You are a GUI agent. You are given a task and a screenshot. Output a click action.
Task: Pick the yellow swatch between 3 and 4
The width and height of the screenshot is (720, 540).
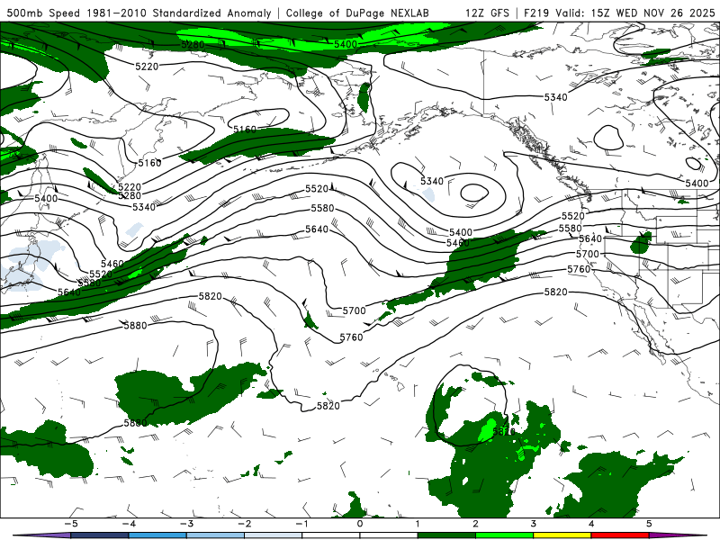point(562,535)
